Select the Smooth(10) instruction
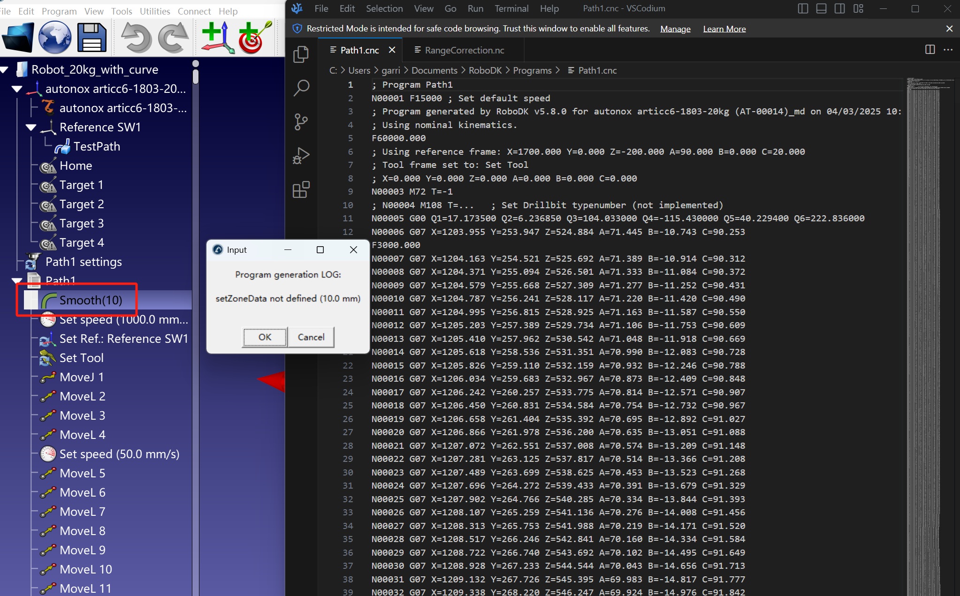 (x=91, y=300)
